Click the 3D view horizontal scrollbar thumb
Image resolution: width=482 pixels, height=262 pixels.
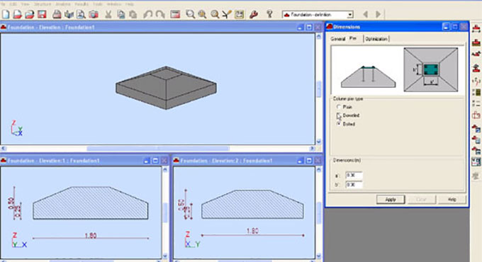158,149
